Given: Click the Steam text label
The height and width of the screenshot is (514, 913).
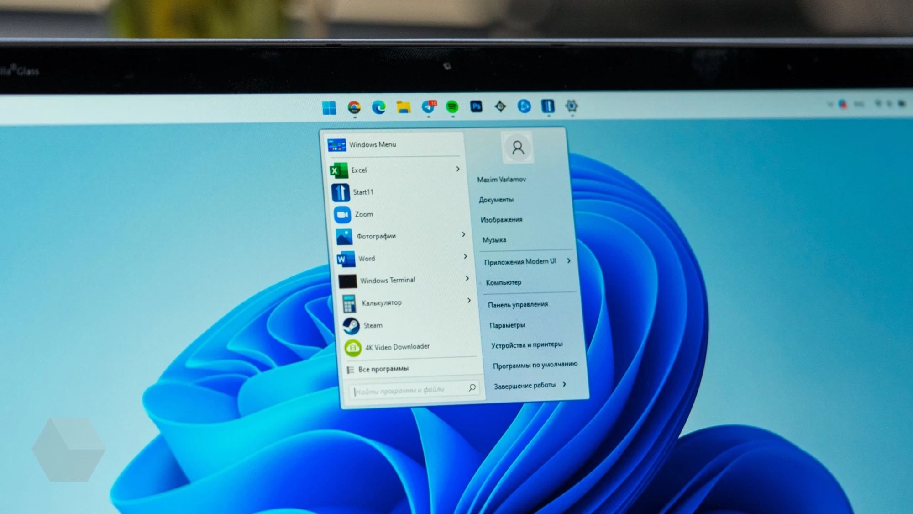Looking at the screenshot, I should (x=373, y=325).
